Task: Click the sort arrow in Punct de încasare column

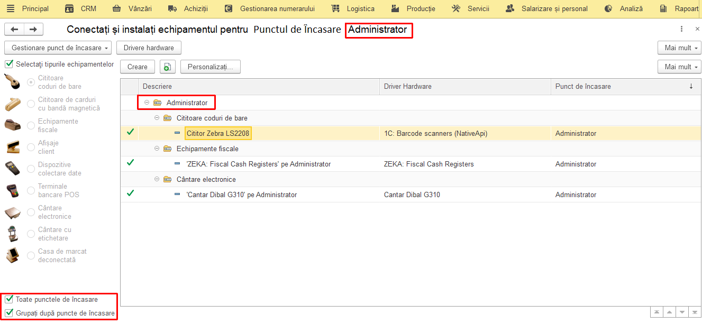Action: tap(691, 86)
